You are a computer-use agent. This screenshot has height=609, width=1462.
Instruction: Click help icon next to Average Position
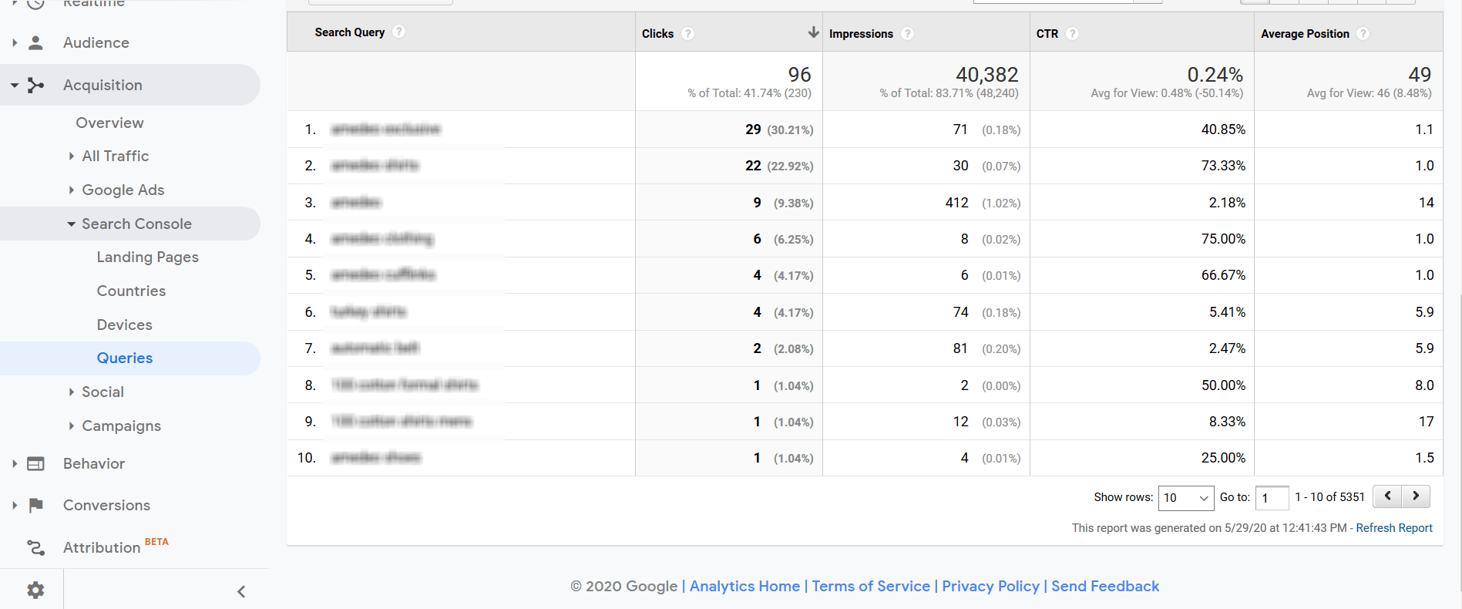[x=1363, y=33]
